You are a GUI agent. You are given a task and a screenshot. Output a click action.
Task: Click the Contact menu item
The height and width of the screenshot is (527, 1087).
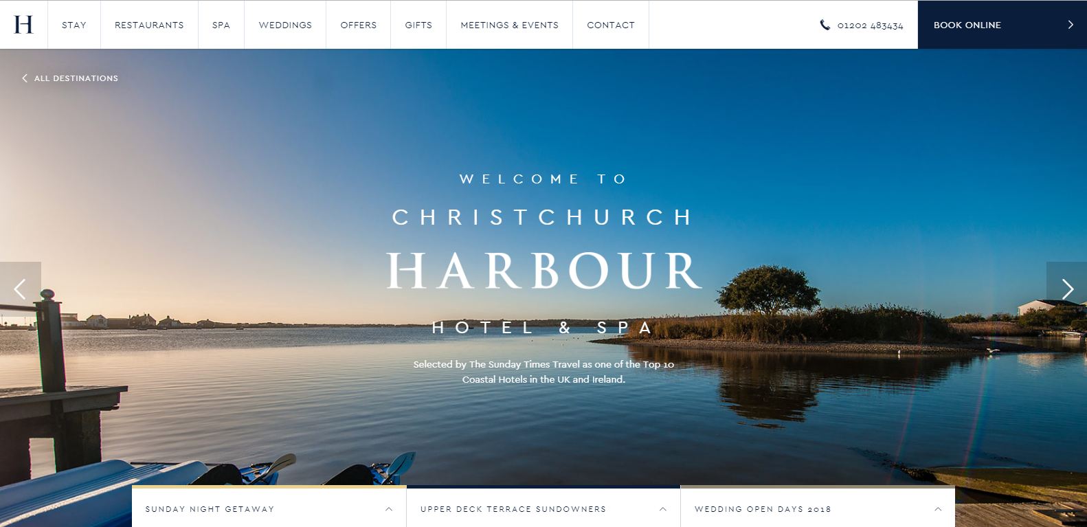coord(611,25)
